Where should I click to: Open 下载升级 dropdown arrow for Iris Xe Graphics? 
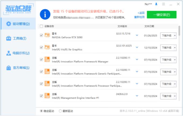point(175,48)
